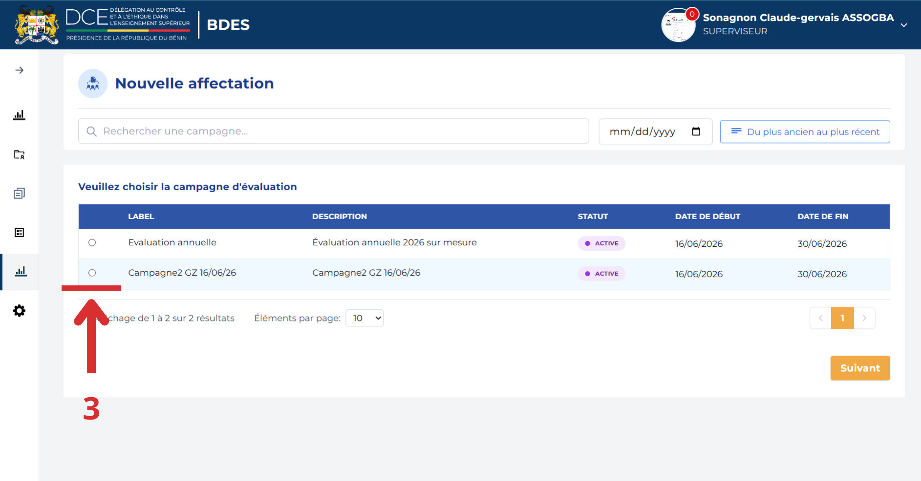Screen dimensions: 921x481
Task: Focus the Rechercher une campagne search field
Action: pos(333,131)
